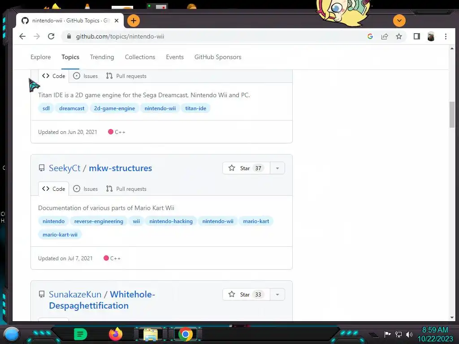Click the scrollbar up arrow
The image size is (459, 344).
[x=452, y=48]
